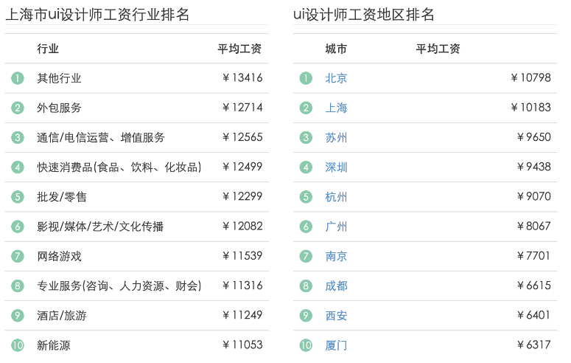Screen dimensions: 571x363
Task: Click the 北京 city link
Action: click(x=336, y=78)
